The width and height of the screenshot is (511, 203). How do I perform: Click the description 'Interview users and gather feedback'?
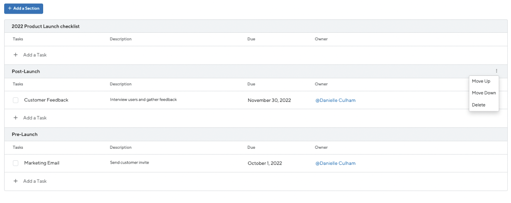coord(143,99)
